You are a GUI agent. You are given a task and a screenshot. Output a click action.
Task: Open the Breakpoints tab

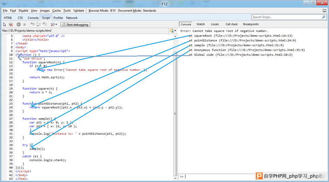[251, 24]
